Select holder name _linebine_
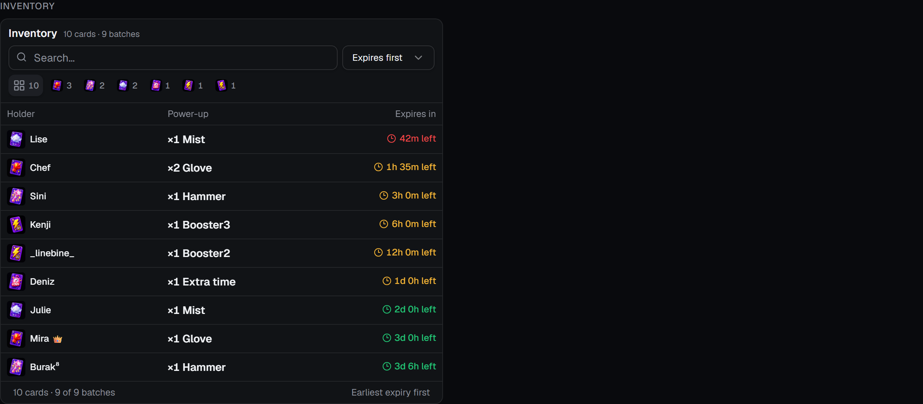 click(x=52, y=253)
